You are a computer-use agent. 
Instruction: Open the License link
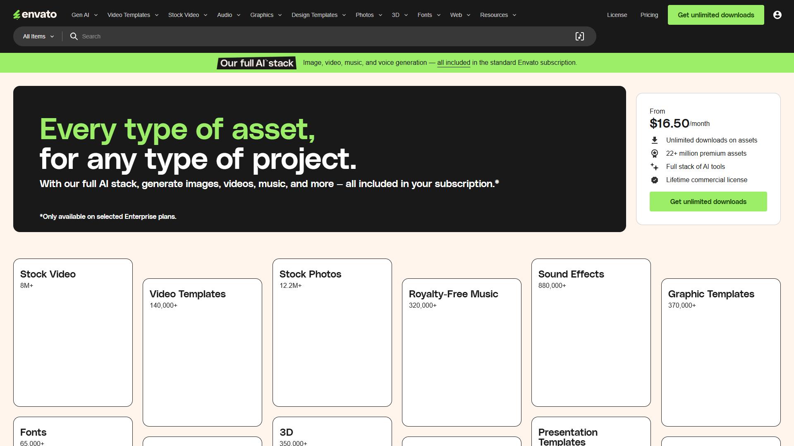pyautogui.click(x=617, y=15)
